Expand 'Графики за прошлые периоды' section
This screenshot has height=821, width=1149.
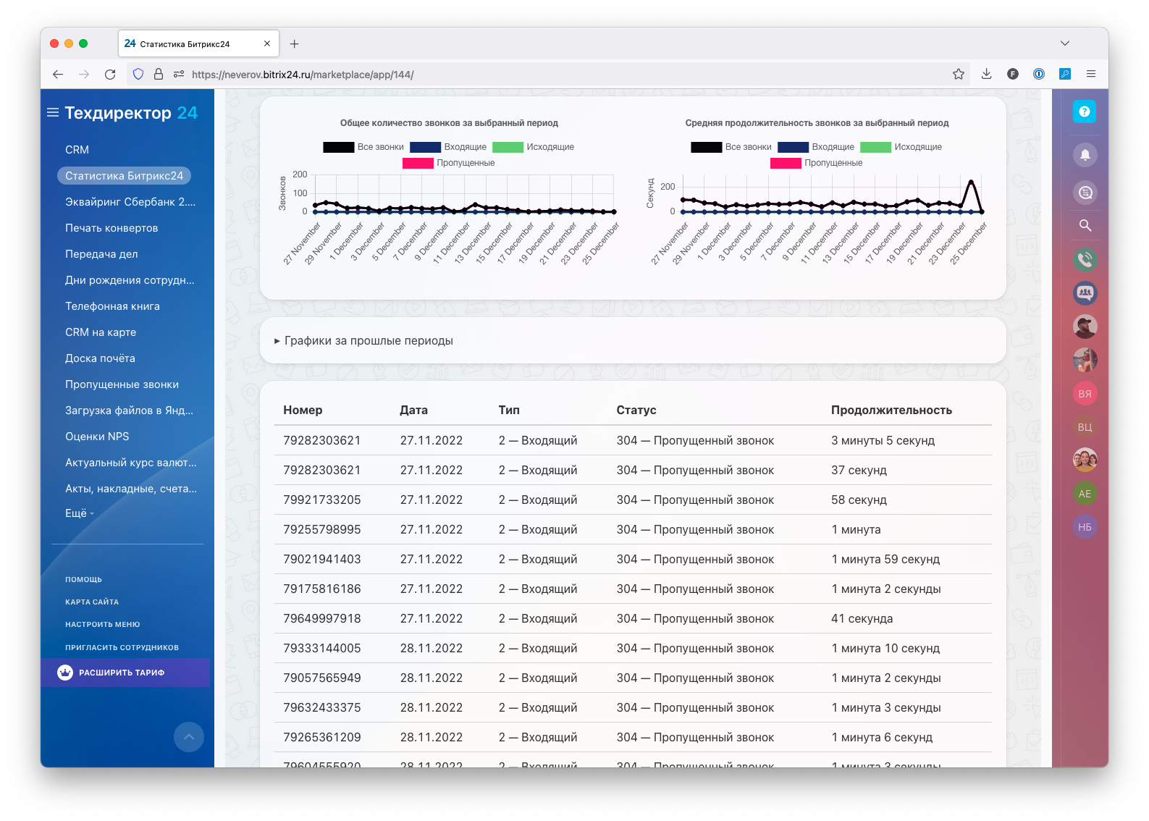pos(363,341)
